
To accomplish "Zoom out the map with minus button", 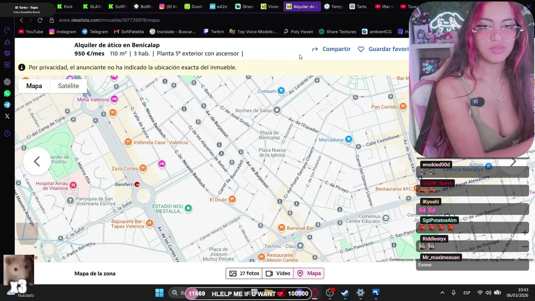I will [525, 247].
